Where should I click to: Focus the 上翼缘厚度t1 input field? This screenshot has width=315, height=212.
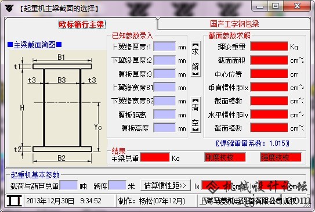[x=165, y=46]
